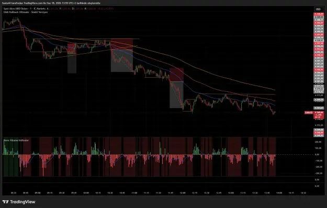Image resolution: width=327 pixels, height=208 pixels.
Task: Select the Nova Volume Indicator label
Action: coord(16,140)
